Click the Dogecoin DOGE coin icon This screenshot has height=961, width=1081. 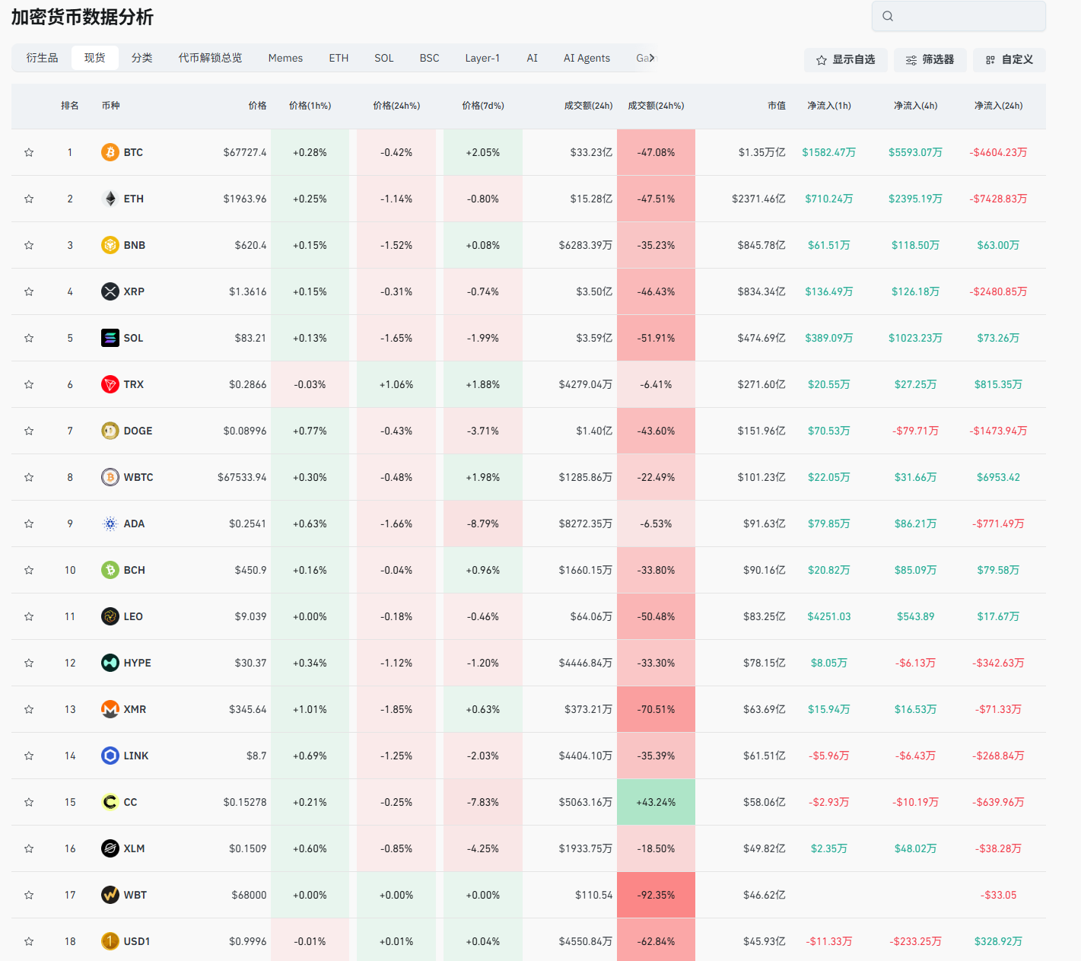coord(110,431)
